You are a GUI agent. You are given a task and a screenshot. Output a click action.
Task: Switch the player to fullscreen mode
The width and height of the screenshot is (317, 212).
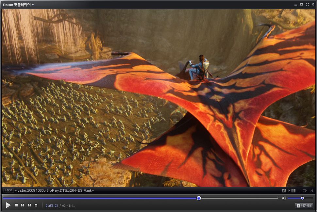[308, 5]
